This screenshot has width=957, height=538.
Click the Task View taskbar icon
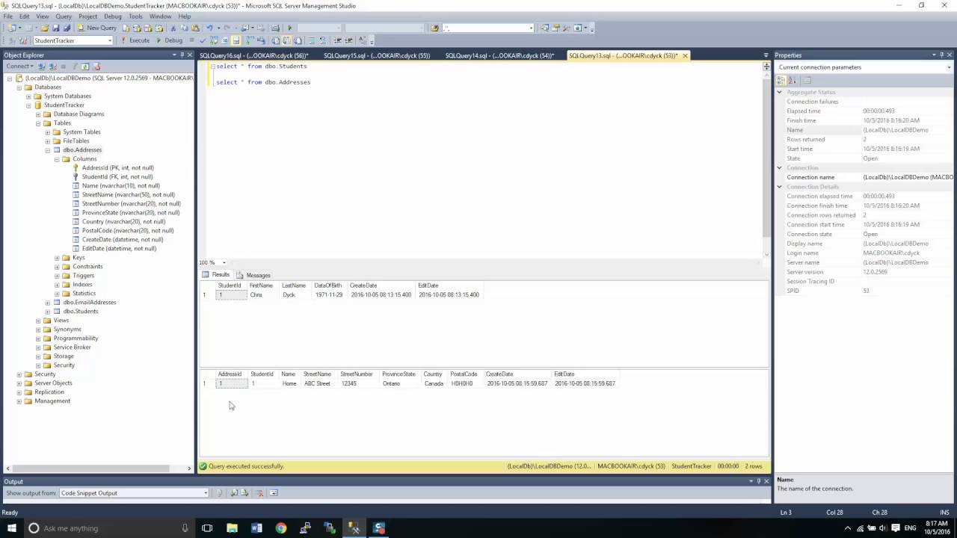(x=207, y=528)
